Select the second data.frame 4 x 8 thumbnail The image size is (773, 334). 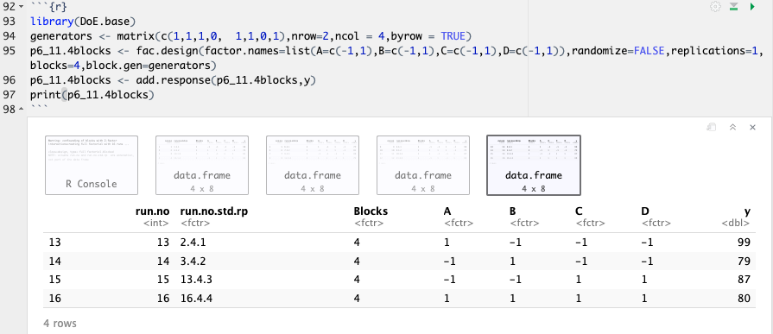[313, 166]
